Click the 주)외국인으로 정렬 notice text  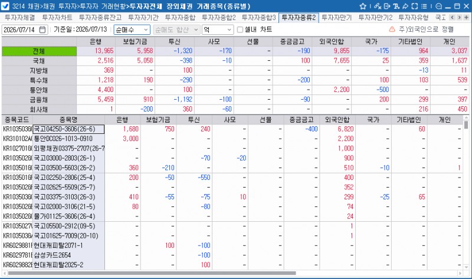click(x=426, y=29)
